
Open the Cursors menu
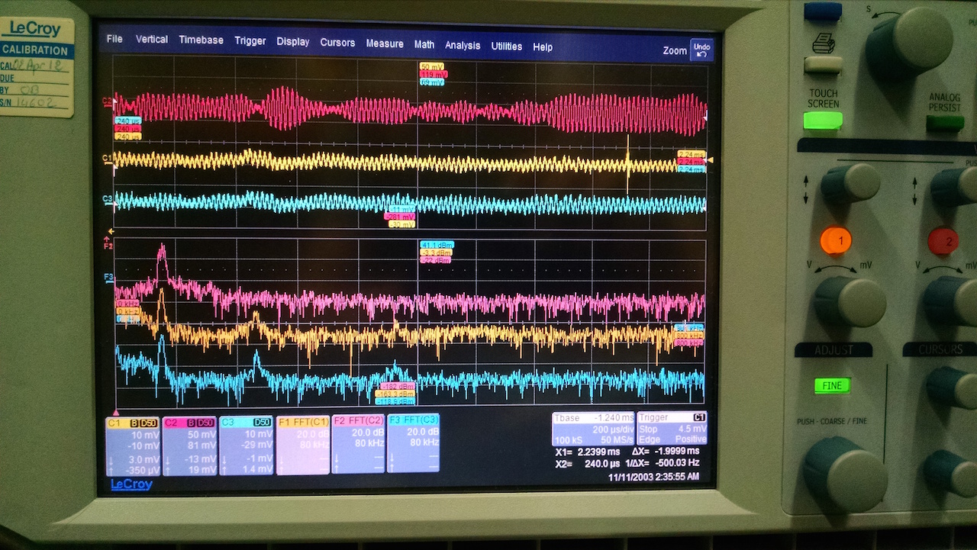(337, 43)
